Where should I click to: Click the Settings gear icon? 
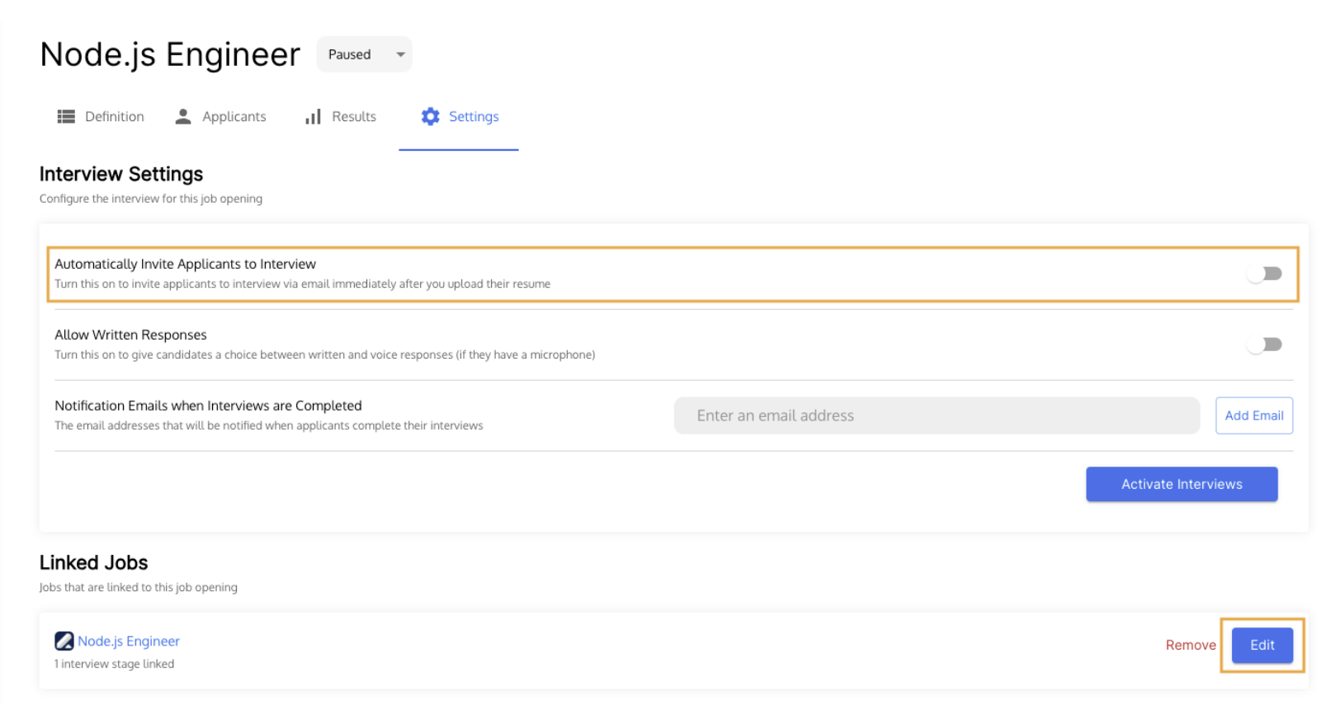(430, 116)
